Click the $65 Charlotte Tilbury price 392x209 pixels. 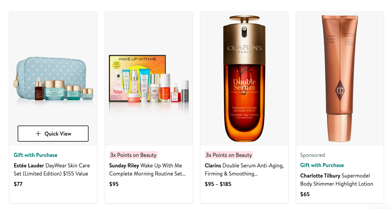pyautogui.click(x=305, y=194)
